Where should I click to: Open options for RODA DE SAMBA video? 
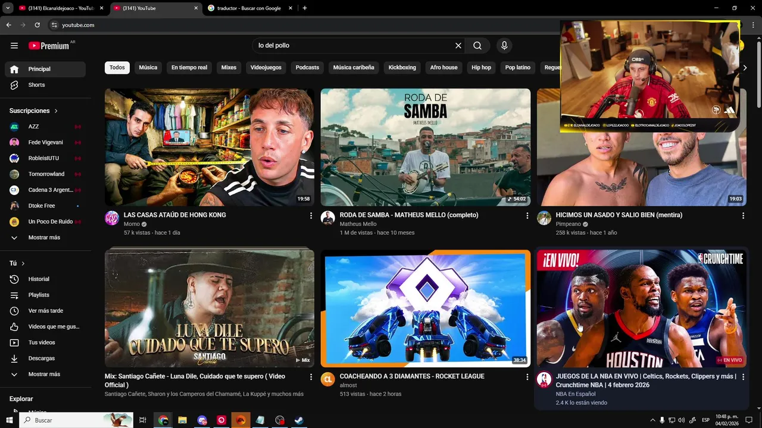(x=527, y=216)
